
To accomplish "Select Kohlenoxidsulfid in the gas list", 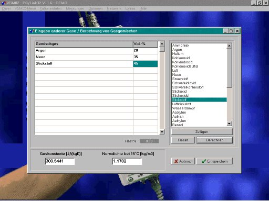I will pos(199,66).
